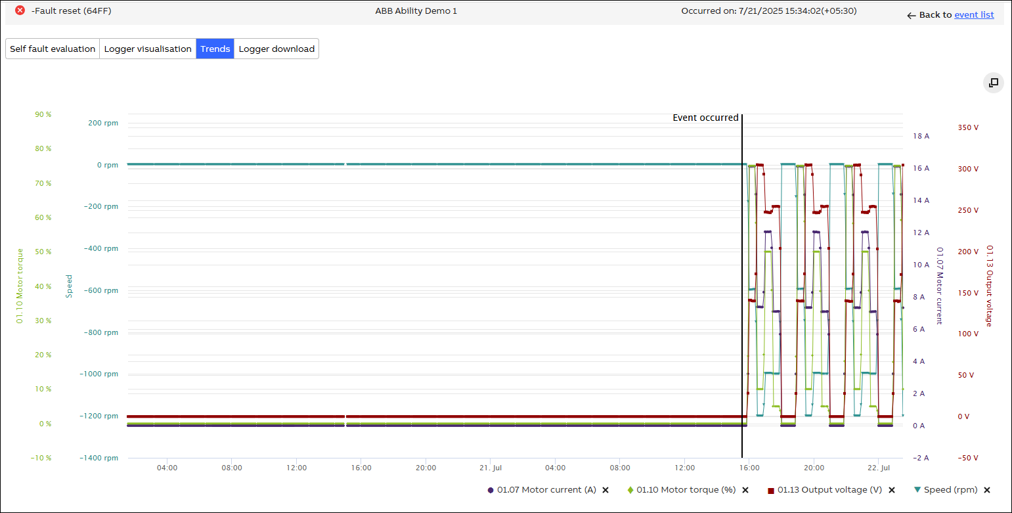Remove Output voltage series with X

click(892, 490)
